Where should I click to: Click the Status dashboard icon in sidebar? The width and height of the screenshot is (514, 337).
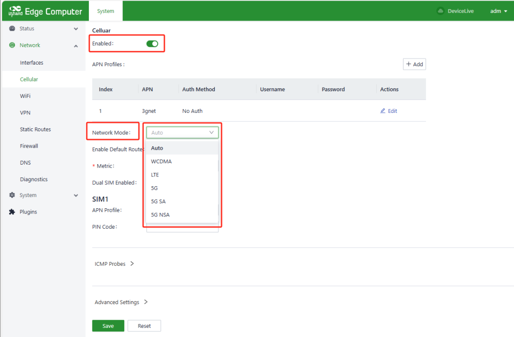(x=12, y=29)
